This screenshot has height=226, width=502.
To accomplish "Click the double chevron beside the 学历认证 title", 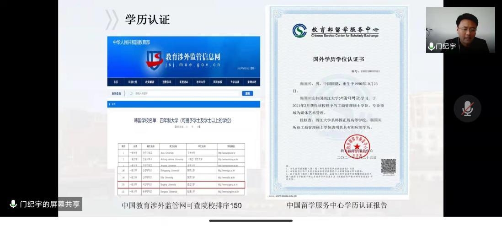I will 112,19.
